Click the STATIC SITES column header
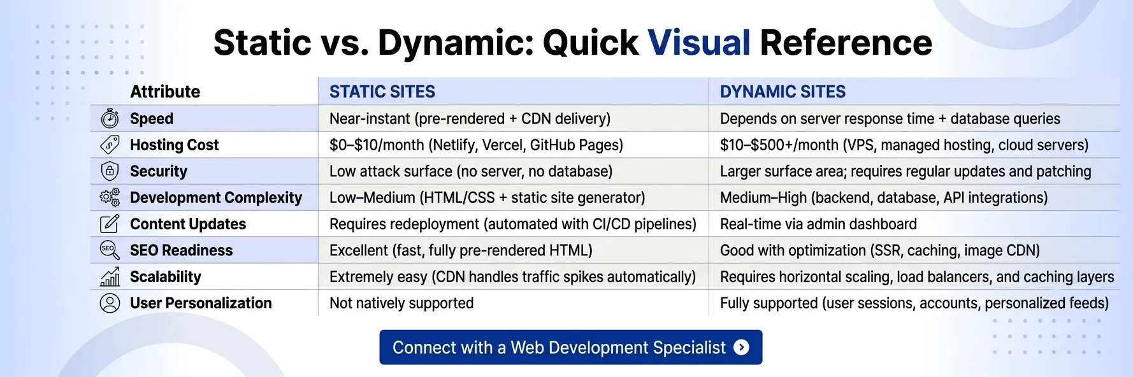The image size is (1133, 377). pos(382,92)
